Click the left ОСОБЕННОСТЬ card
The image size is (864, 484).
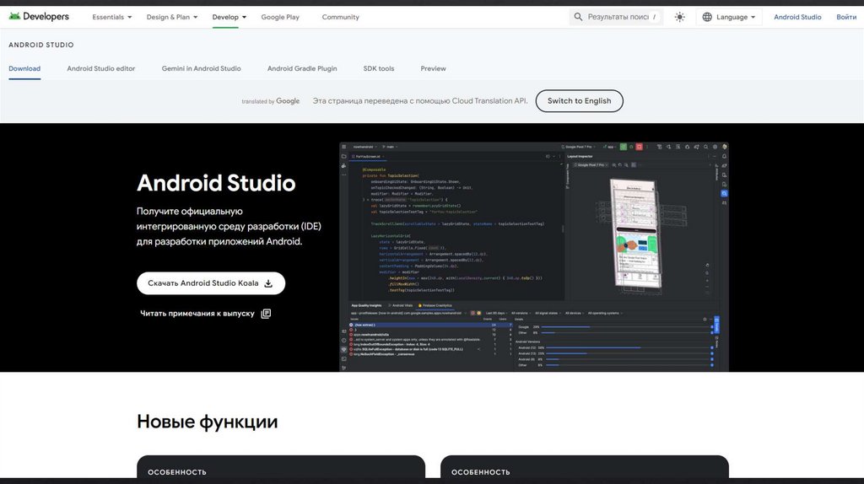(x=281, y=467)
